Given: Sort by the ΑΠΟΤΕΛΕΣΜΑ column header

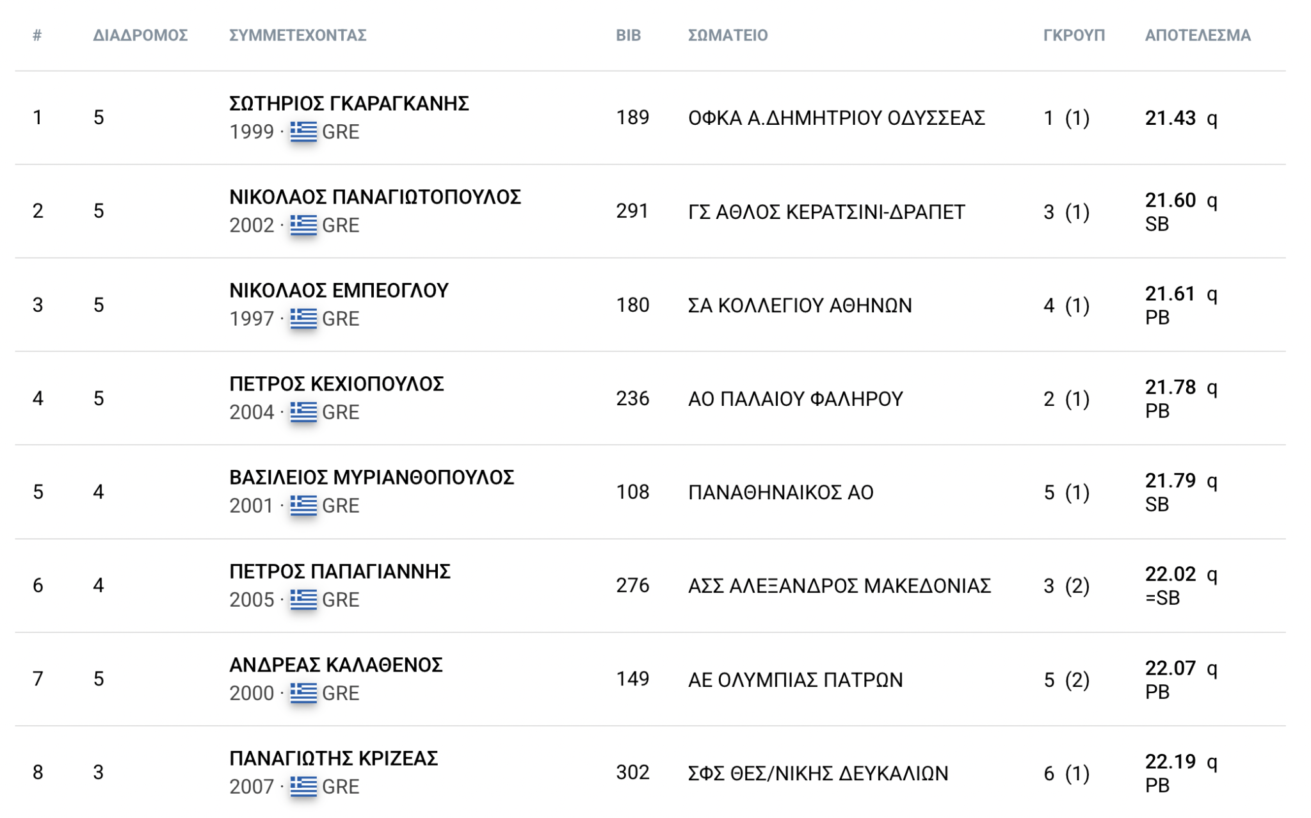Looking at the screenshot, I should [1197, 35].
